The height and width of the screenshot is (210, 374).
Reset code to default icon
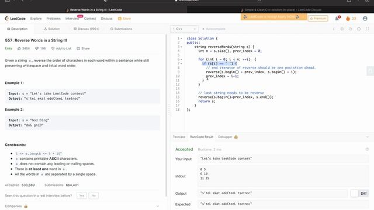[x=351, y=29]
